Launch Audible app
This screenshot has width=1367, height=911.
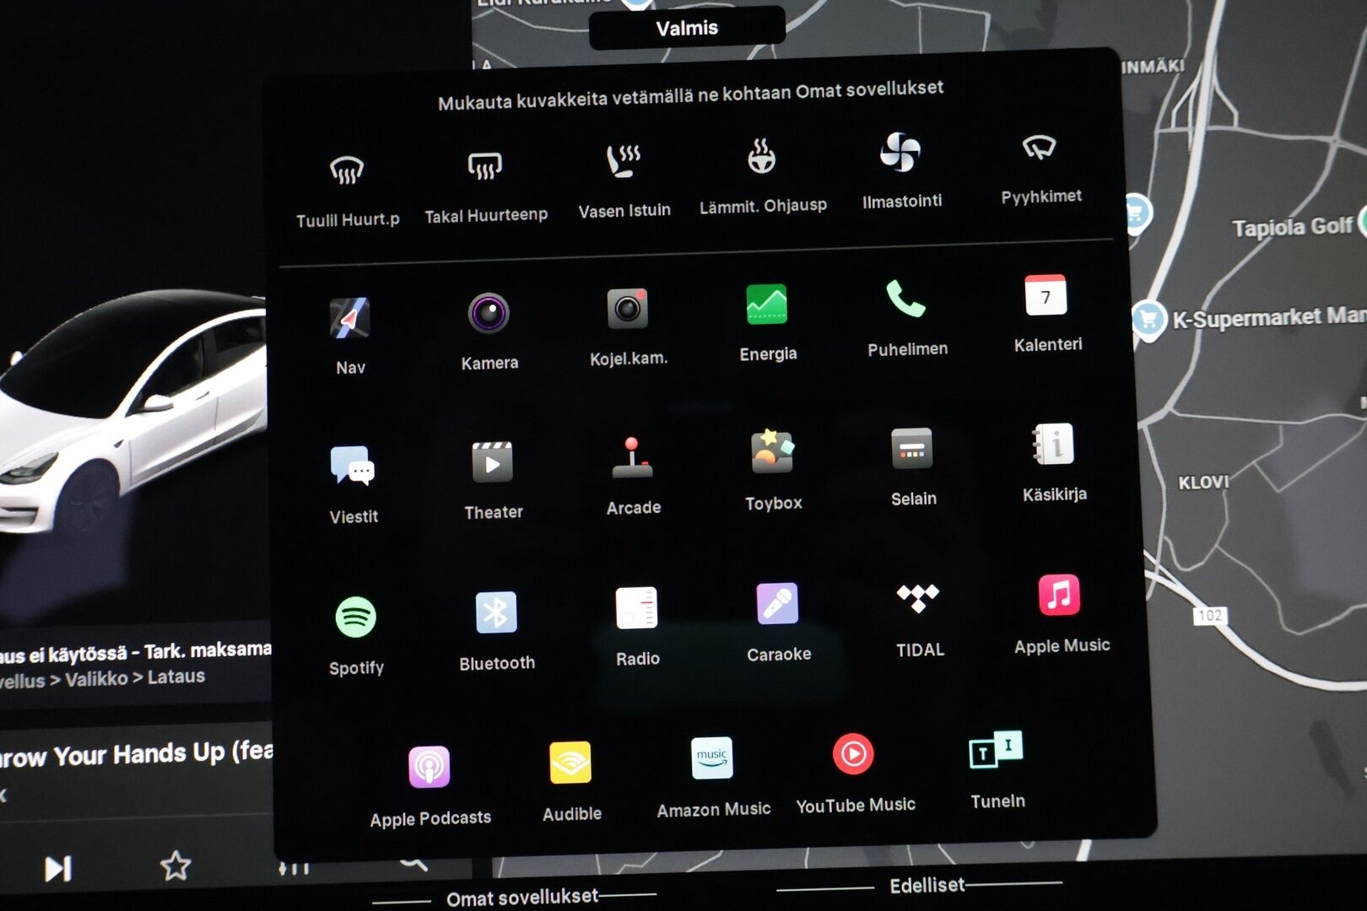pyautogui.click(x=570, y=763)
